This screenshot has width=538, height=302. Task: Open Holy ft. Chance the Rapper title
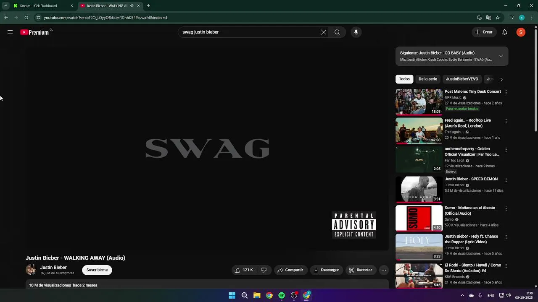[x=471, y=239]
